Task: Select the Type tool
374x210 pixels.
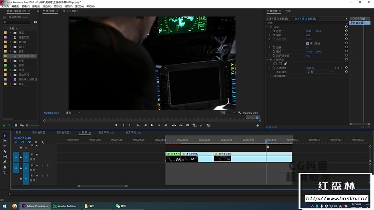Action: click(x=5, y=173)
